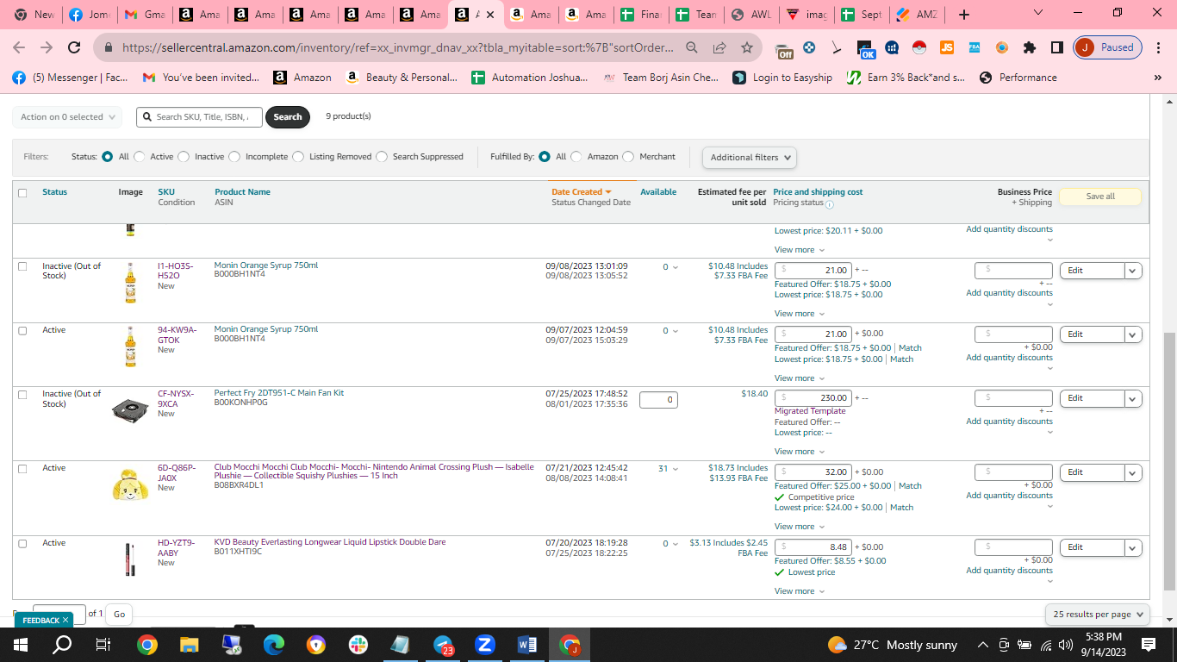Reload the page with the refresh icon
The height and width of the screenshot is (662, 1177).
point(74,47)
